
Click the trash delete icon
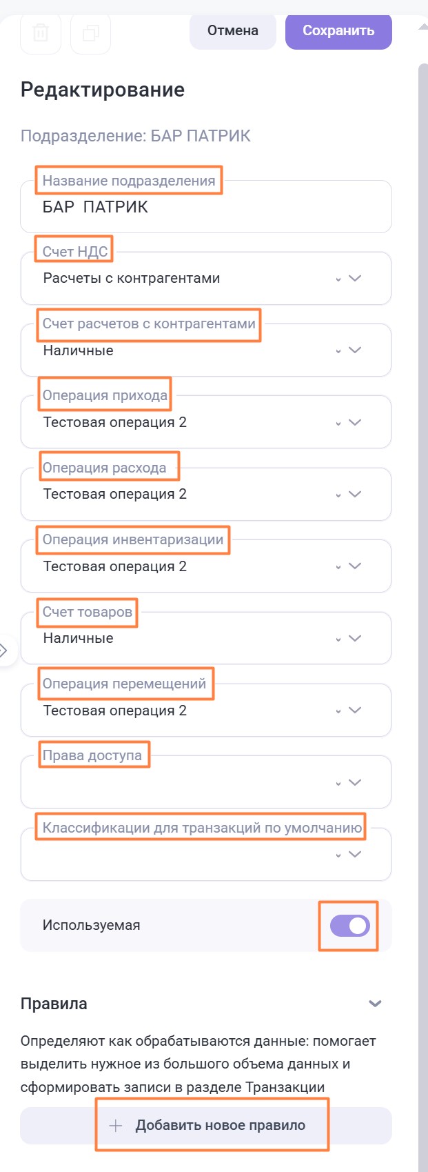pos(41,33)
